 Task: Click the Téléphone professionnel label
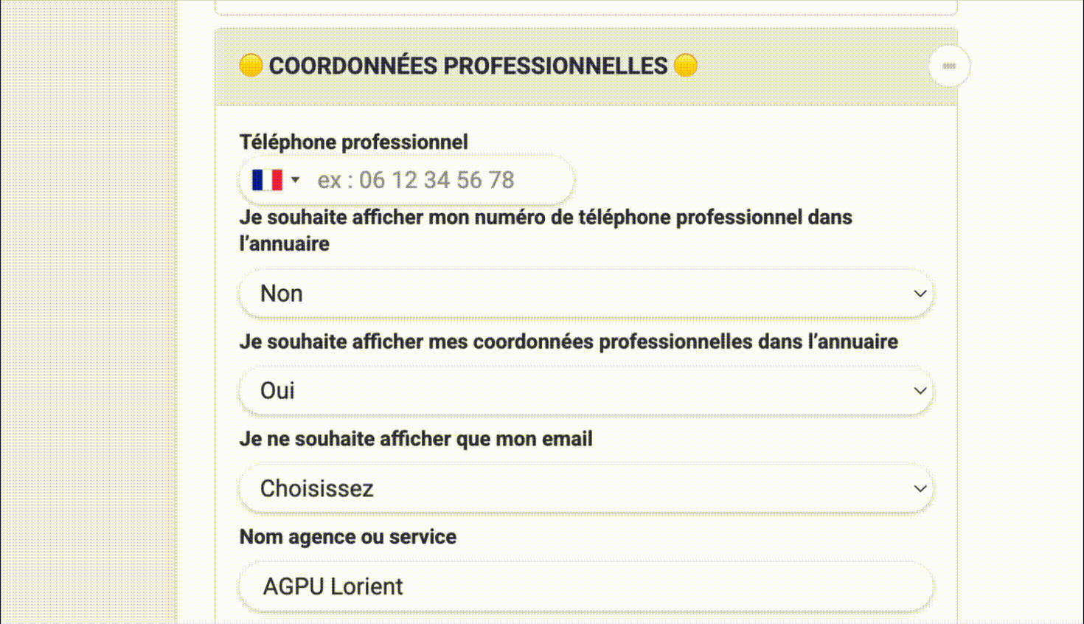[353, 142]
